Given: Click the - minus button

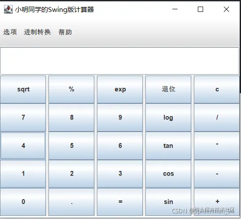Looking at the screenshot, I should pos(217,174).
